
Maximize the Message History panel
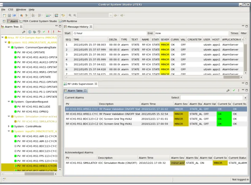coord(247,26)
